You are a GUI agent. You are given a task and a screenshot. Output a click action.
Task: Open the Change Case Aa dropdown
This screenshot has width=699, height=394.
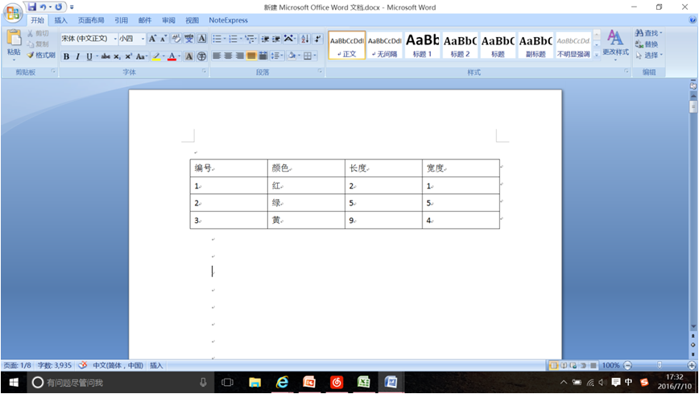[x=141, y=56]
